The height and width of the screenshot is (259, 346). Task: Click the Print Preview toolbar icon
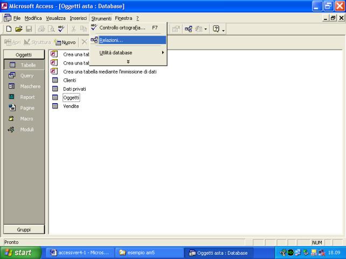pyautogui.click(x=51, y=29)
